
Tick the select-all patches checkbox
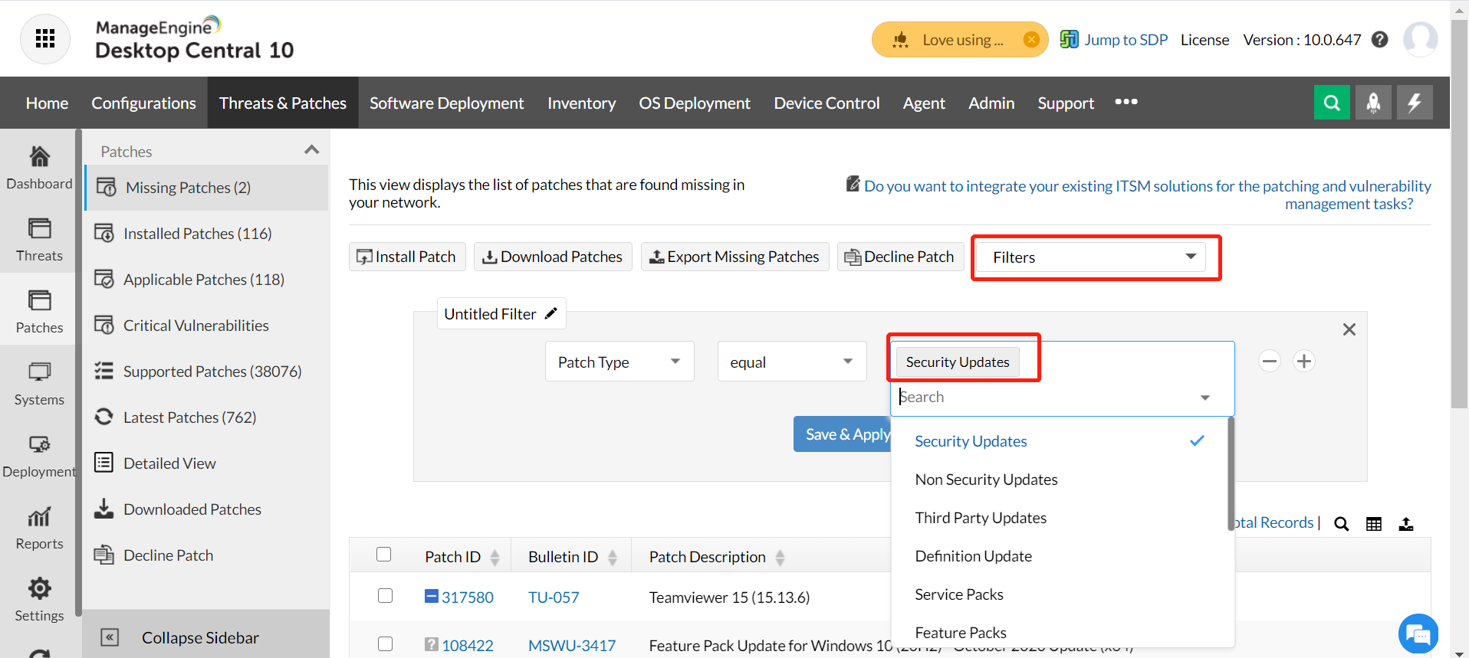(x=384, y=555)
